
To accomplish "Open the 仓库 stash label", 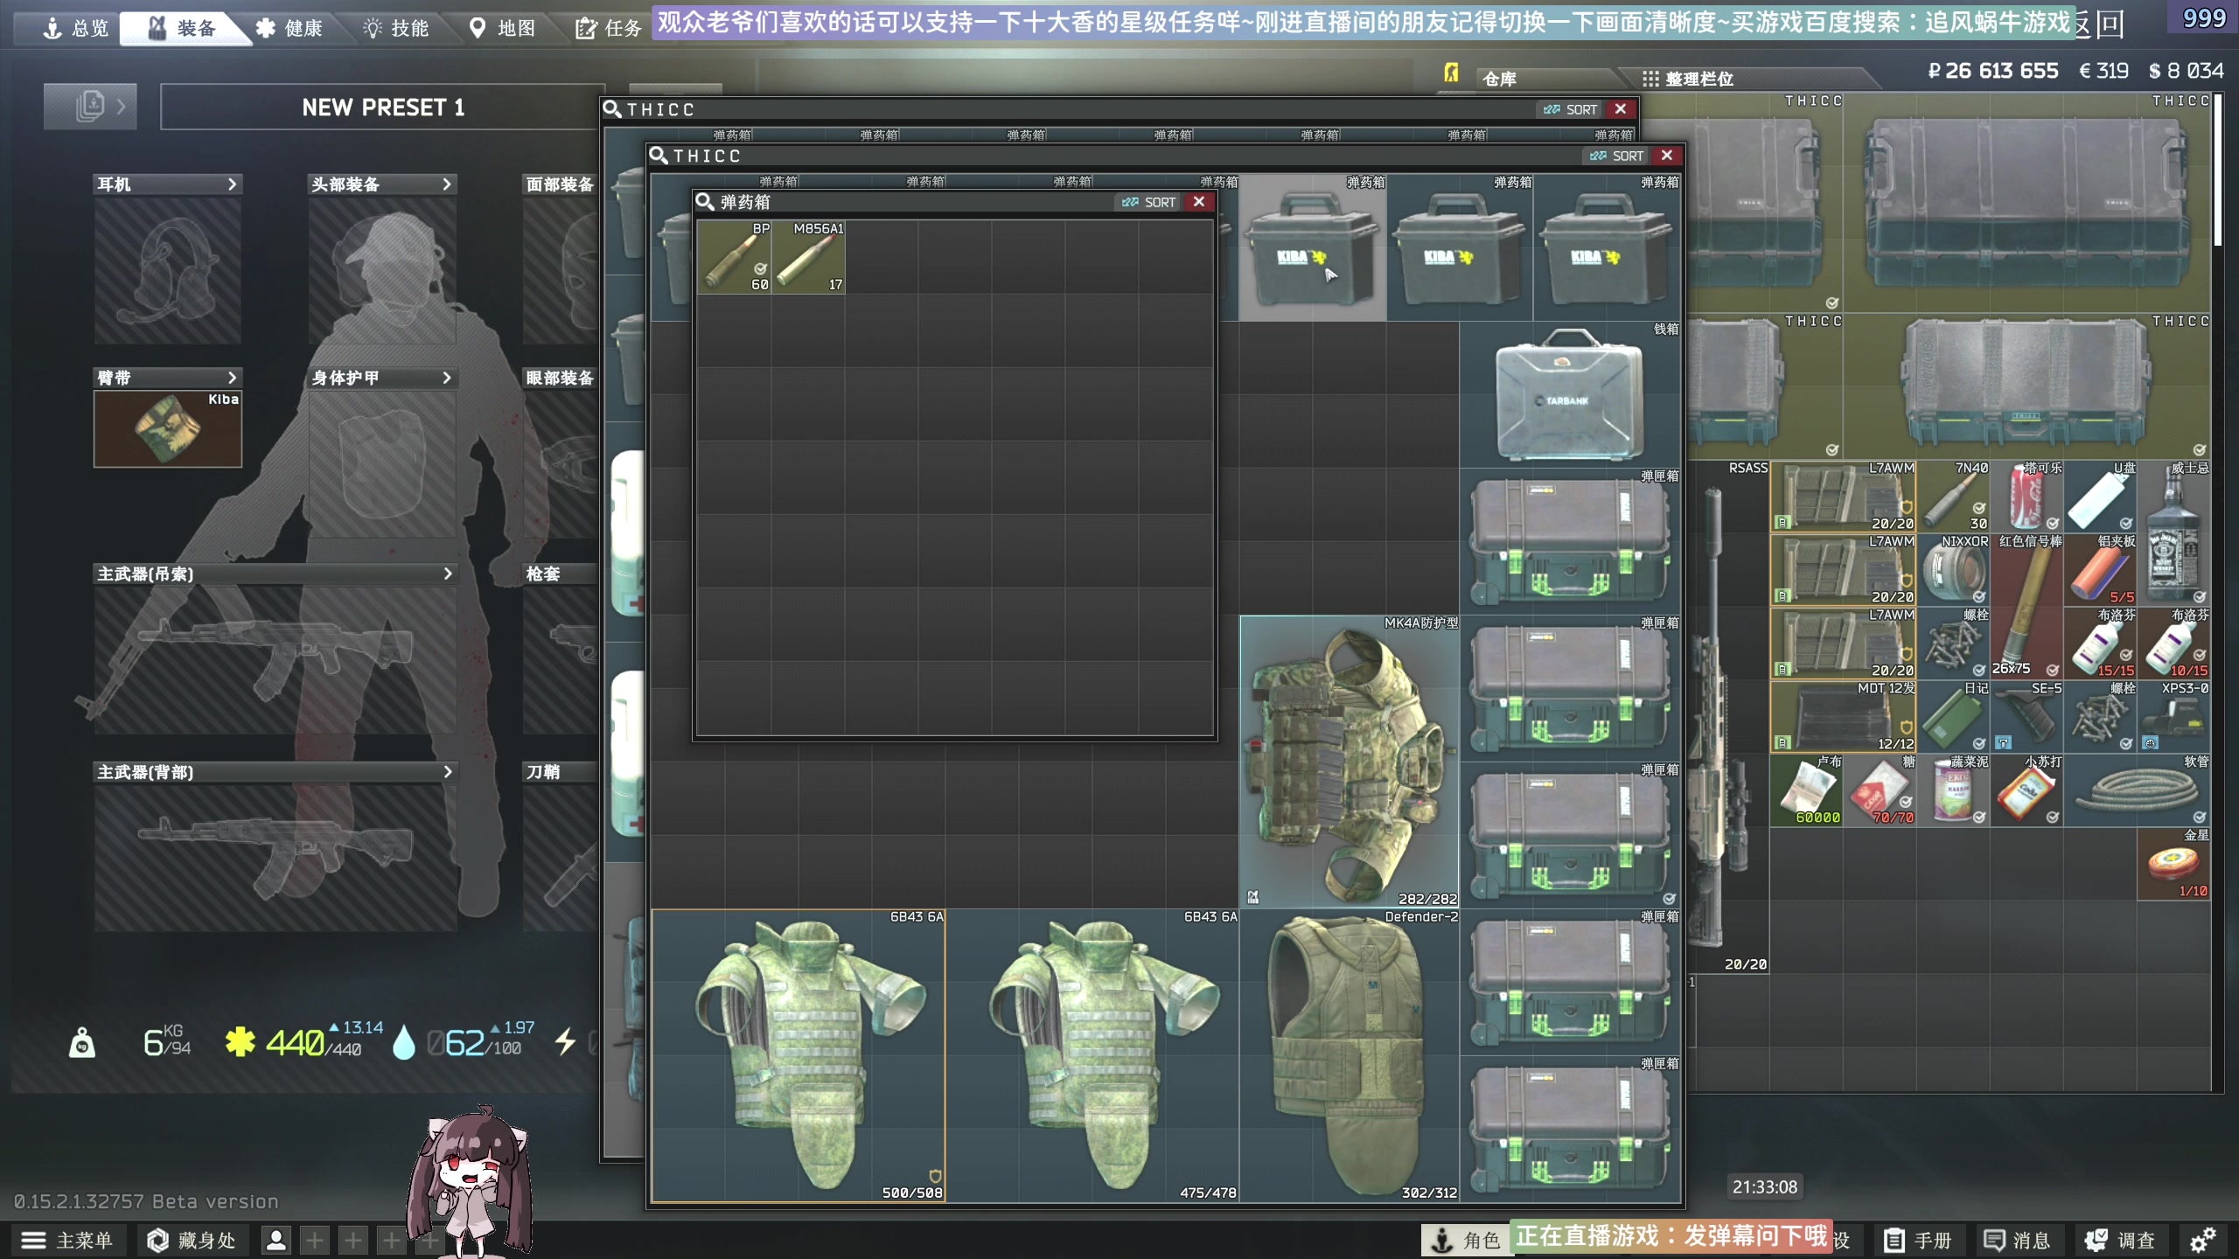I will point(1499,79).
